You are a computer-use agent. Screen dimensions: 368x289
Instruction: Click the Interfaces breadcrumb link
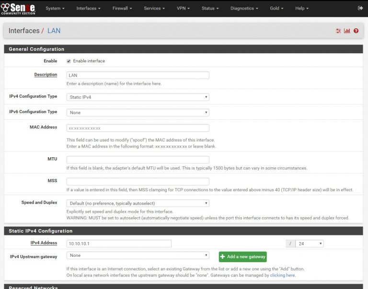click(24, 31)
